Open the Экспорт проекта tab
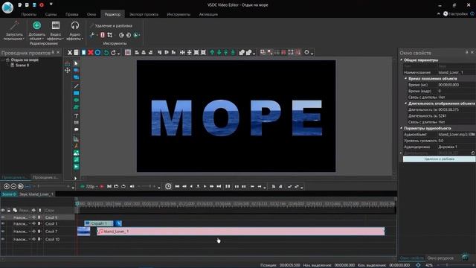Image resolution: width=476 pixels, height=268 pixels. [x=144, y=14]
